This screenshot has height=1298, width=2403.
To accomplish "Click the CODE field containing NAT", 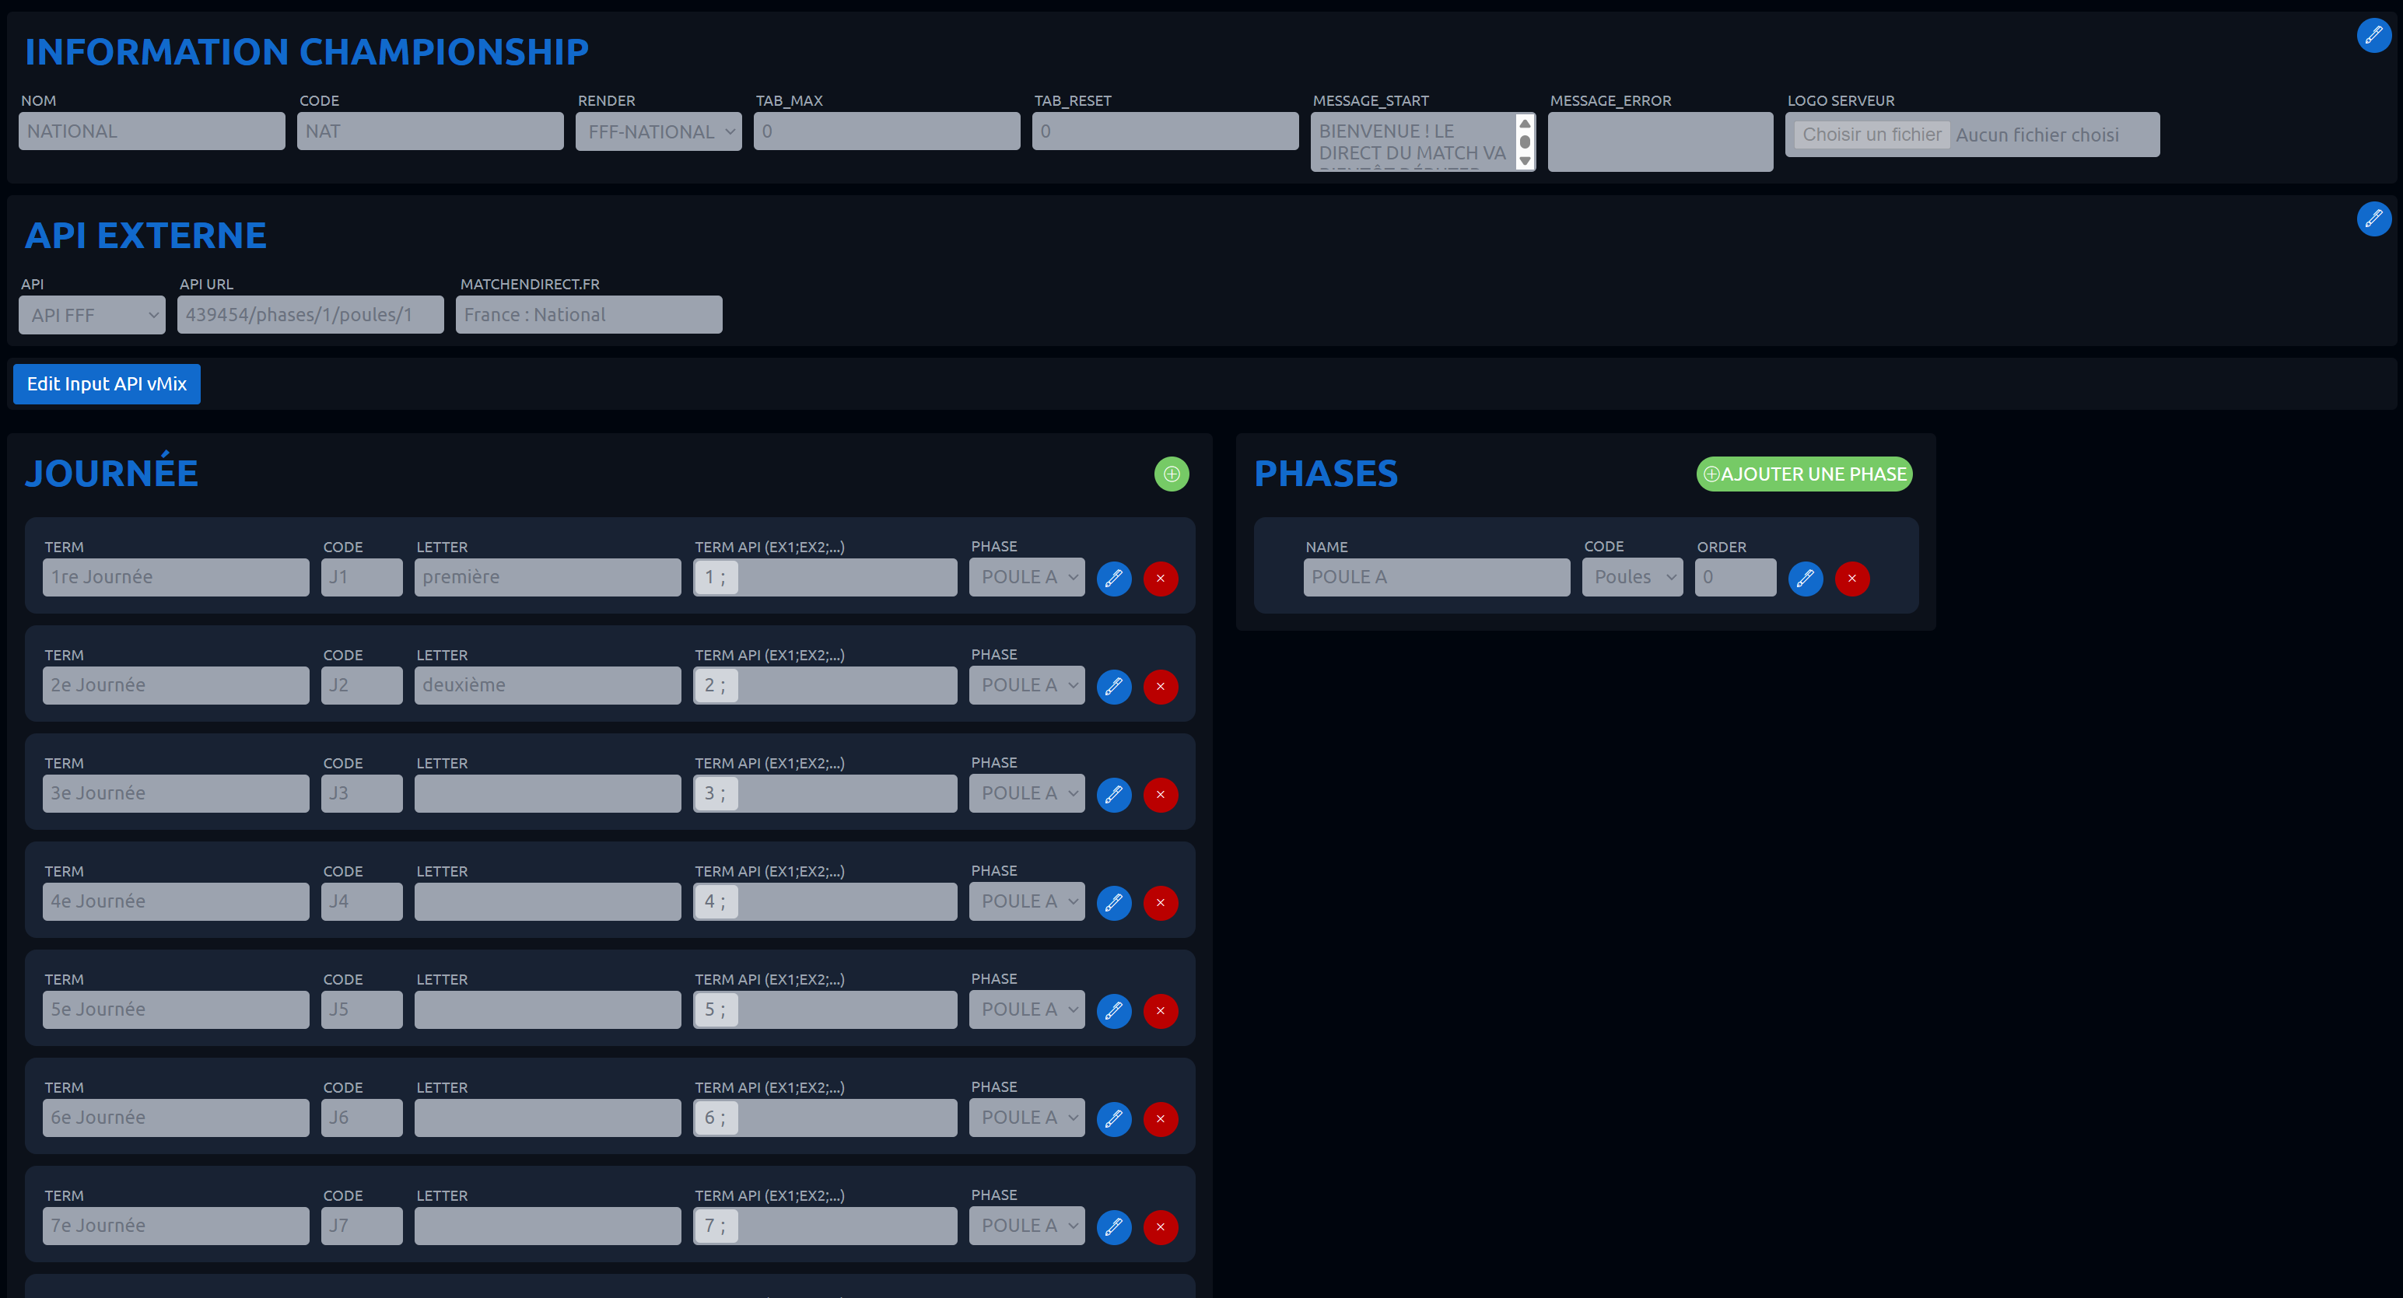I will (430, 131).
